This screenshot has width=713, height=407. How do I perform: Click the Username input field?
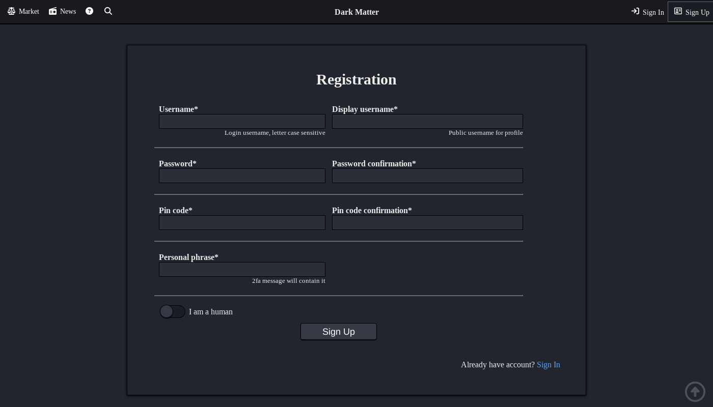tap(242, 121)
